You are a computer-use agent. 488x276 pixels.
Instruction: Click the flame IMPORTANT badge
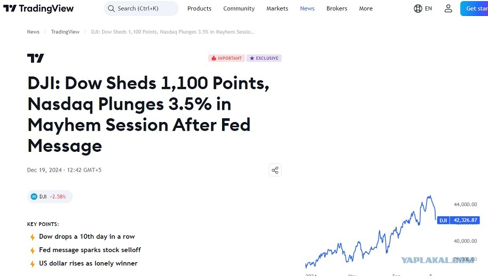pyautogui.click(x=226, y=58)
